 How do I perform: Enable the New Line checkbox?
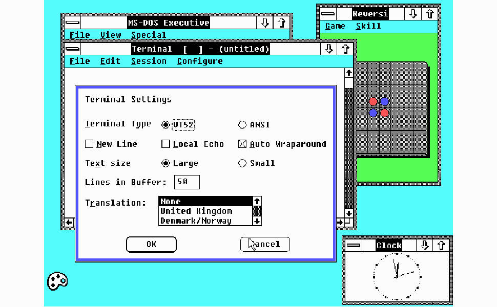[89, 144]
